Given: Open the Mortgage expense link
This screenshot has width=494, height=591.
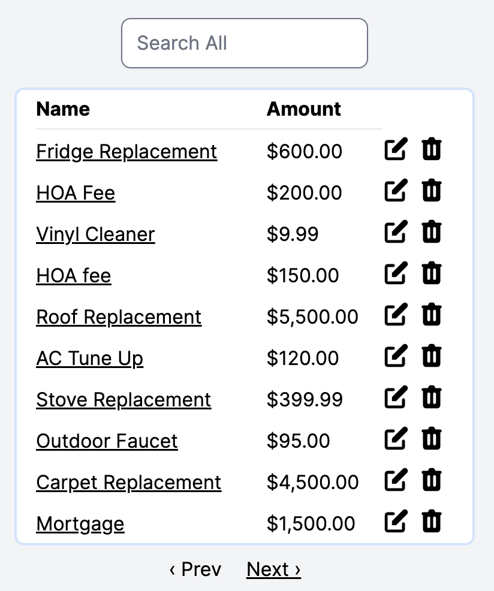Looking at the screenshot, I should click(x=80, y=524).
